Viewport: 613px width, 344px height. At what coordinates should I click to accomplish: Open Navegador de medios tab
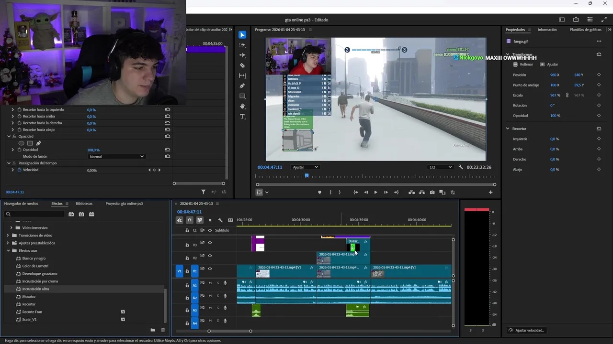[21, 204]
